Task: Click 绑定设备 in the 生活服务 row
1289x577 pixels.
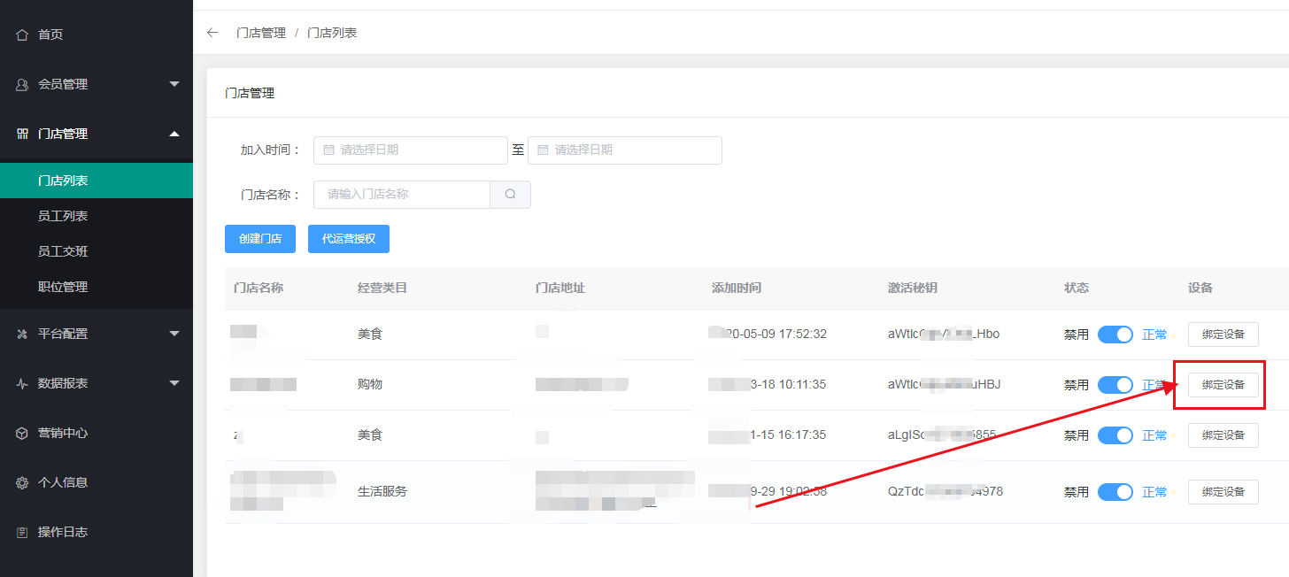Action: [x=1223, y=492]
